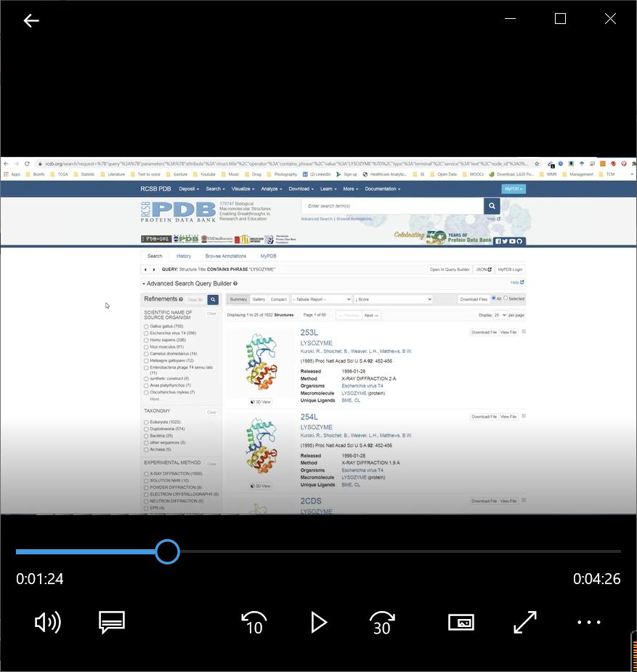Switch to mini view mode
This screenshot has height=672, width=637.
[x=461, y=623]
